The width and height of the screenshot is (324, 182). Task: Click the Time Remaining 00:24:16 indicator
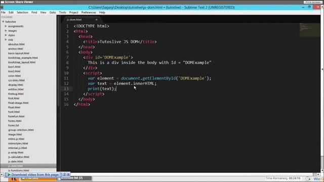[x=283, y=178]
